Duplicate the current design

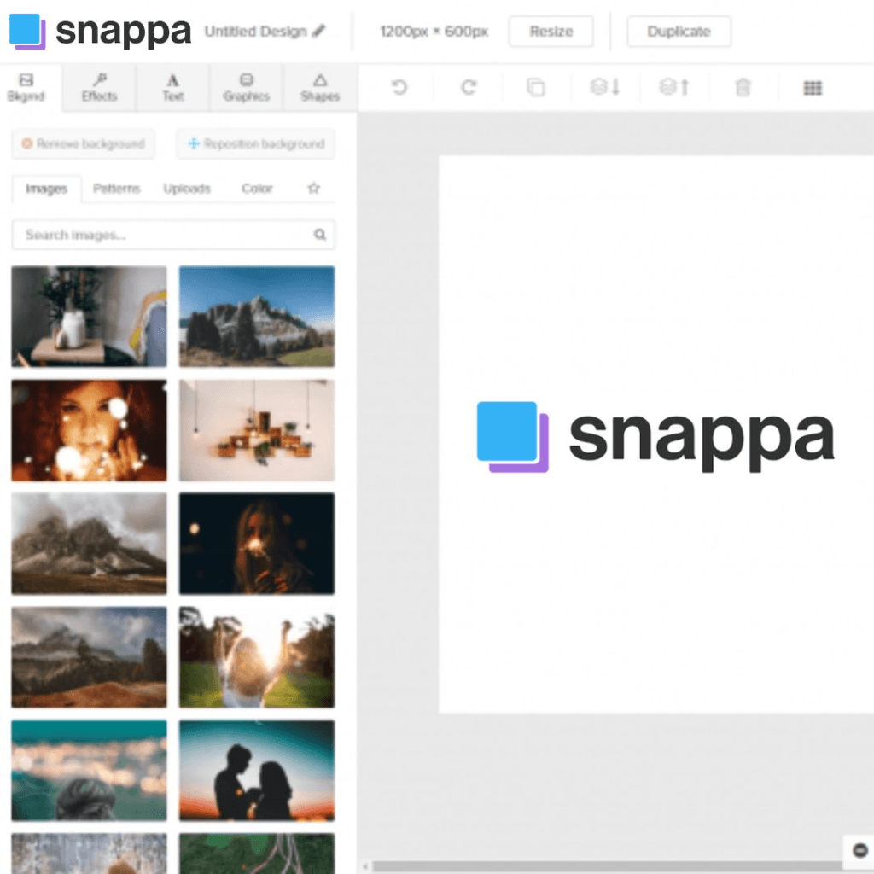(679, 32)
